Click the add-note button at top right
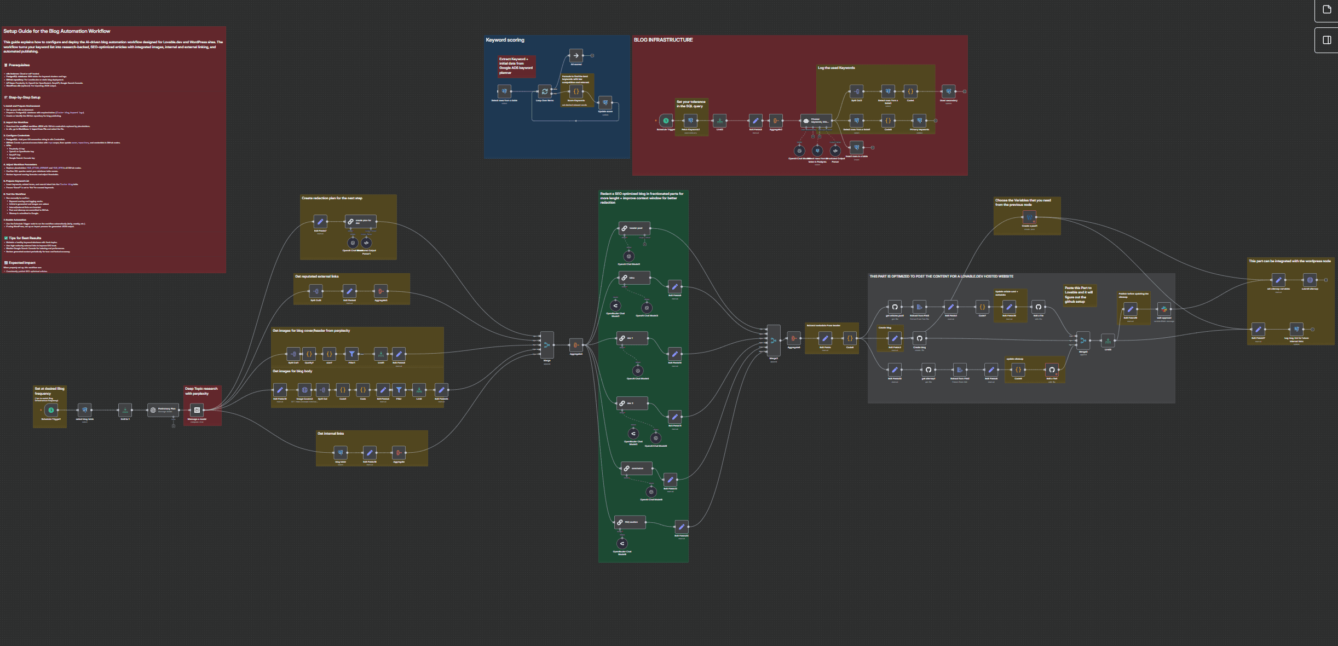 [x=1327, y=9]
